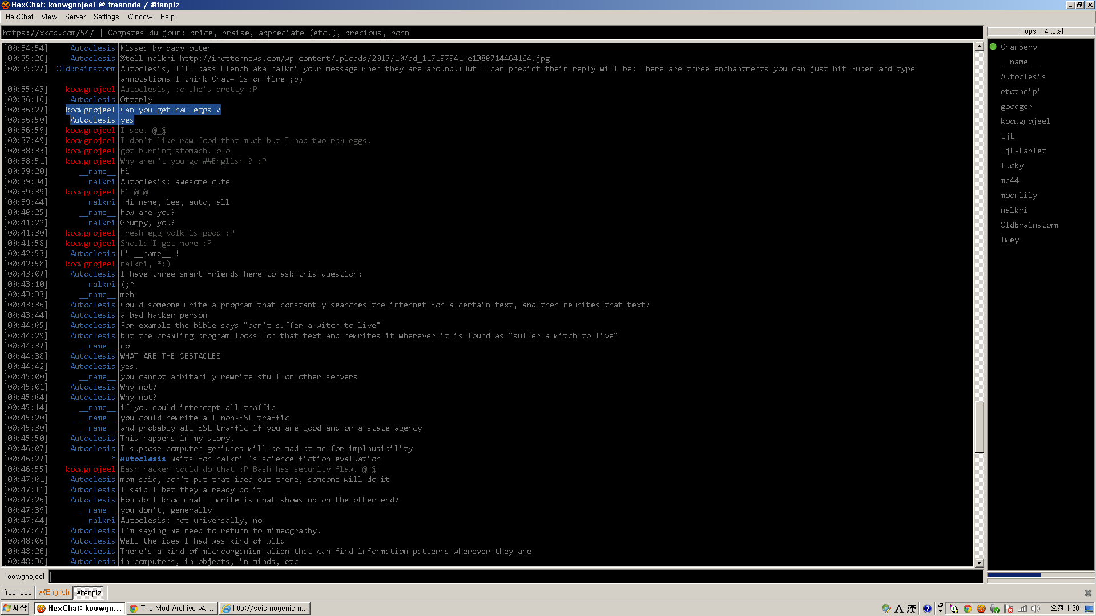The height and width of the screenshot is (616, 1096).
Task: Click the play-gear tray icon
Action: tap(954, 609)
